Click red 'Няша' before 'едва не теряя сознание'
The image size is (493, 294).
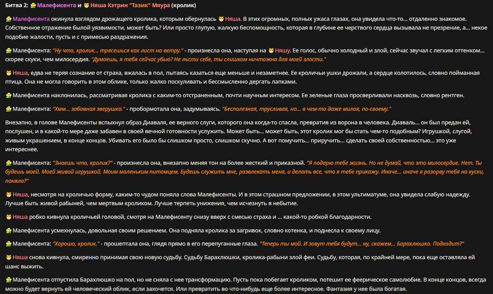pos(20,73)
